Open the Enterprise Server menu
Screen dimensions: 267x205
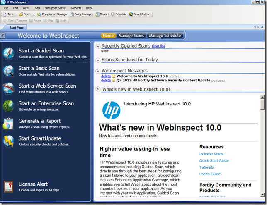tap(56, 8)
